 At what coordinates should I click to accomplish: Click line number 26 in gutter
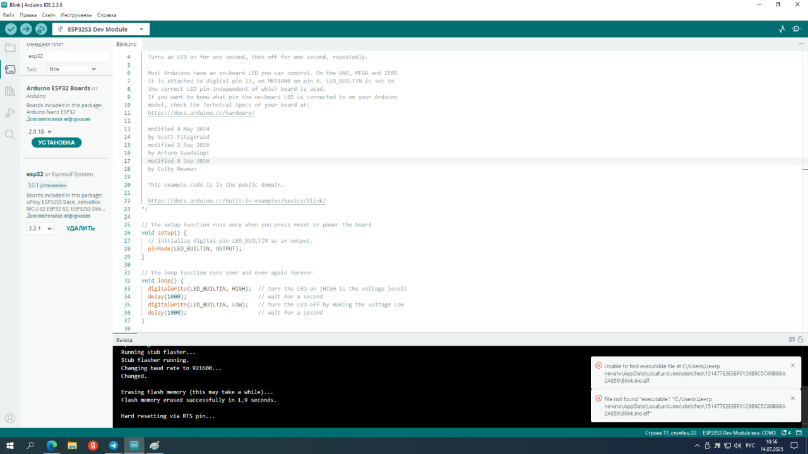click(127, 233)
